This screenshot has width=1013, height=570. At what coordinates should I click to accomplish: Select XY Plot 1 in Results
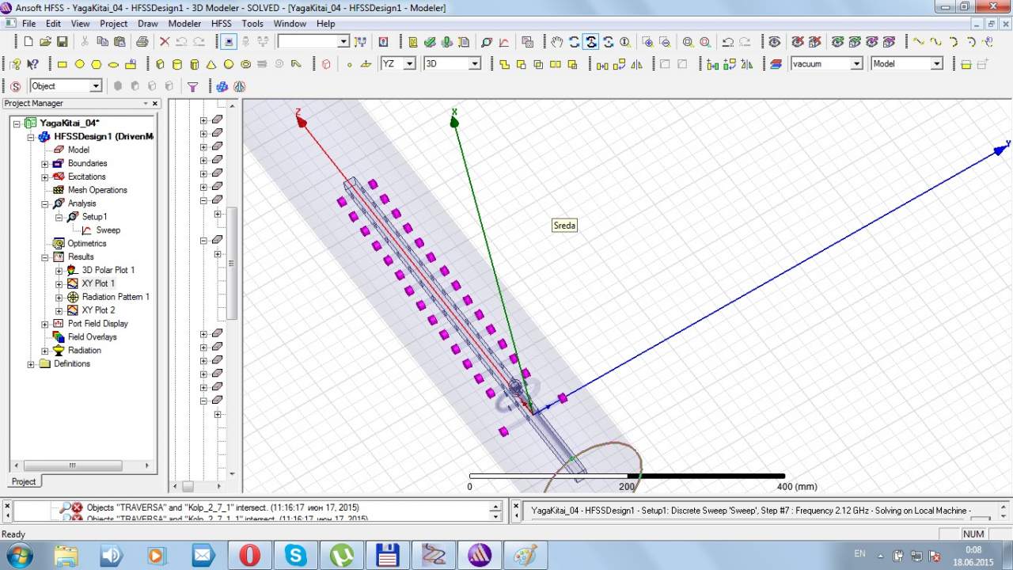(x=98, y=283)
